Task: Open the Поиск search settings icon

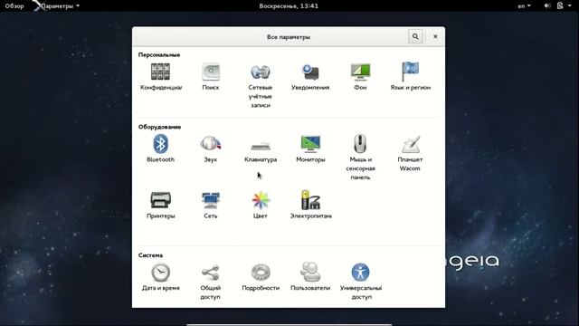Action: pyautogui.click(x=211, y=72)
